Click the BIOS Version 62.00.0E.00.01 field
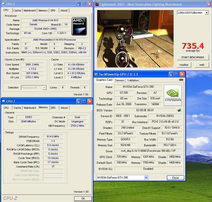The height and width of the screenshot is (202, 212). (145, 110)
